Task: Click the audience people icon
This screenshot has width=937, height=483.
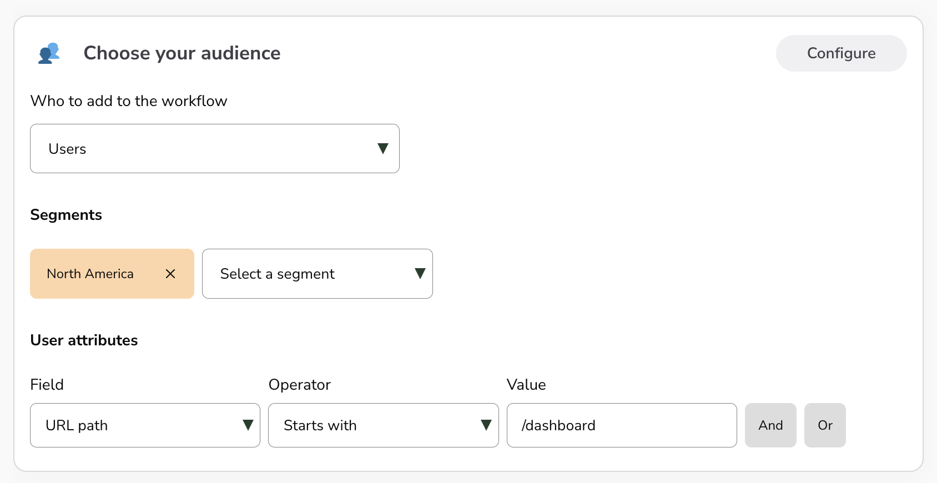Action: (49, 53)
